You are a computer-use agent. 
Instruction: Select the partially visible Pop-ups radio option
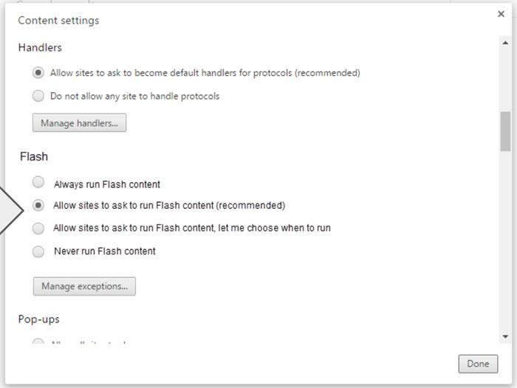point(38,342)
